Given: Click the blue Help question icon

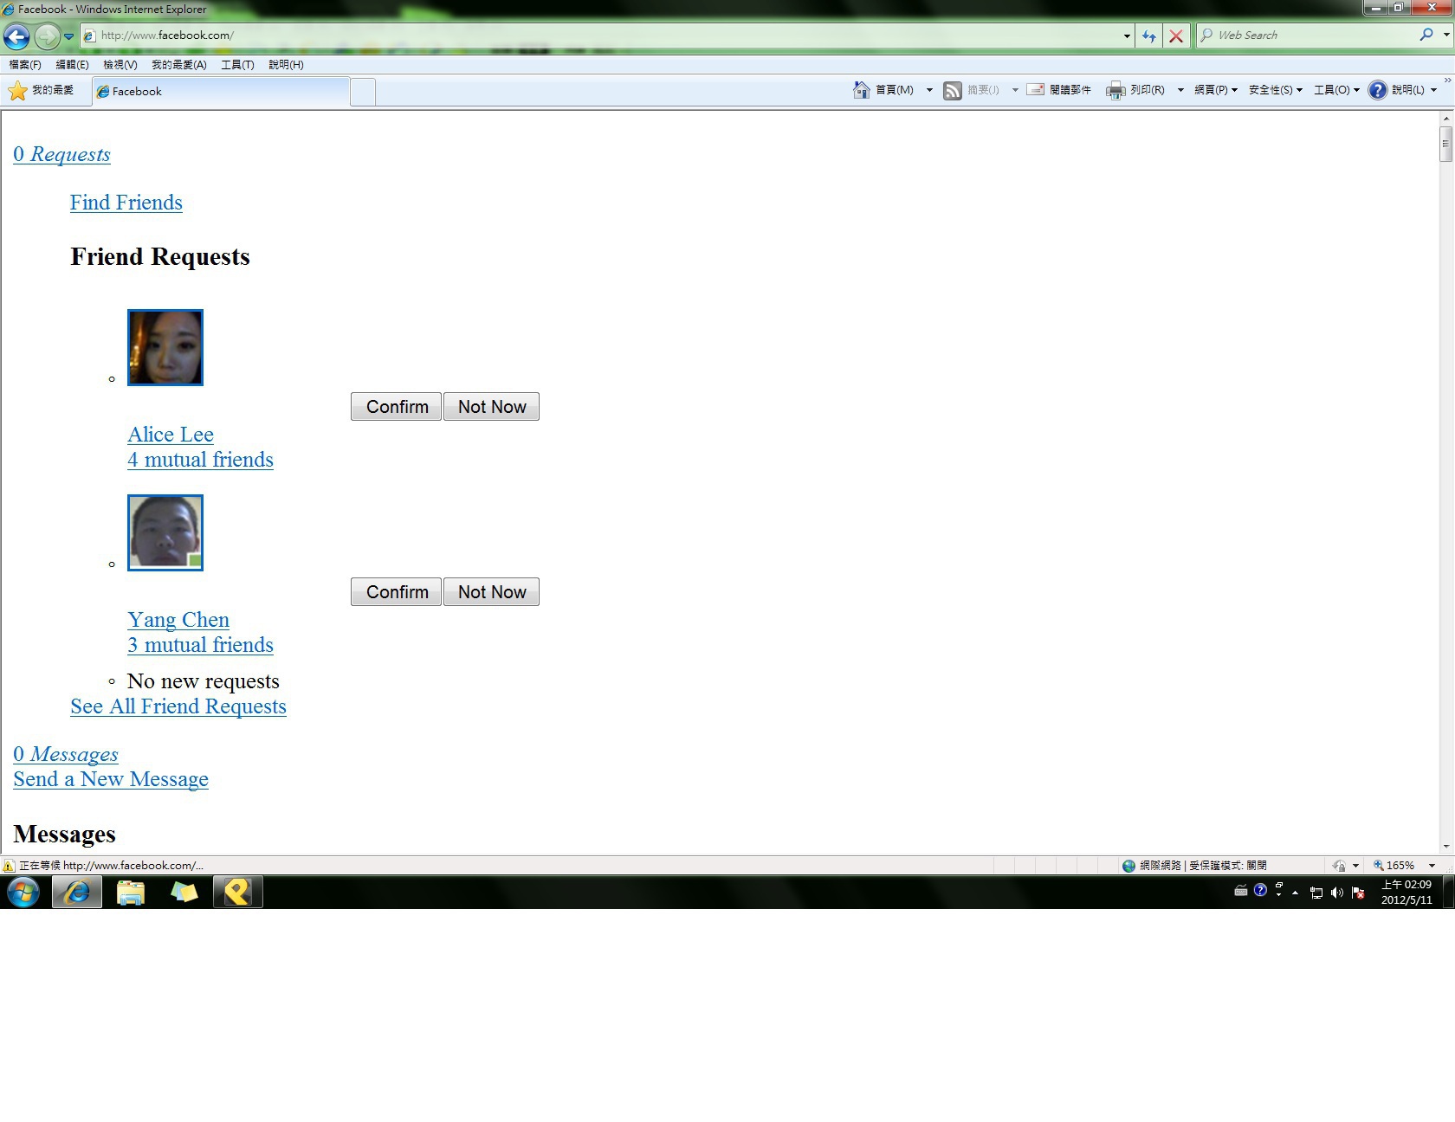Looking at the screenshot, I should [1377, 90].
